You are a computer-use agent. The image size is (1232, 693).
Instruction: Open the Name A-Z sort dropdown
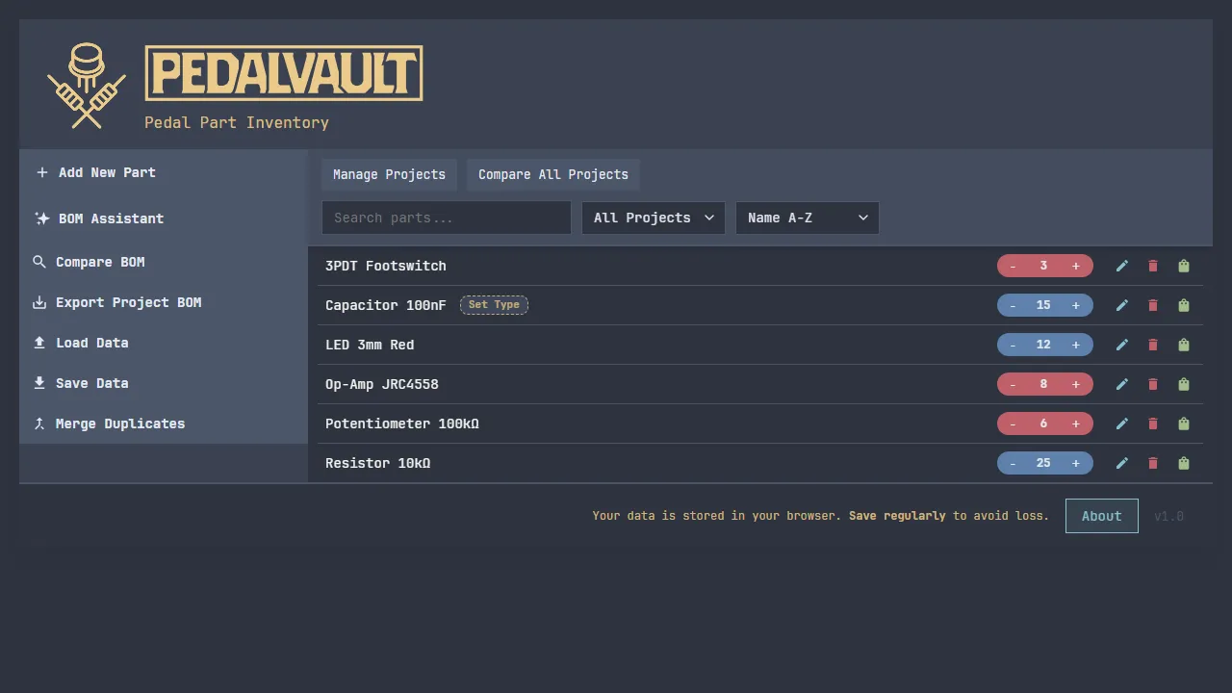807,218
